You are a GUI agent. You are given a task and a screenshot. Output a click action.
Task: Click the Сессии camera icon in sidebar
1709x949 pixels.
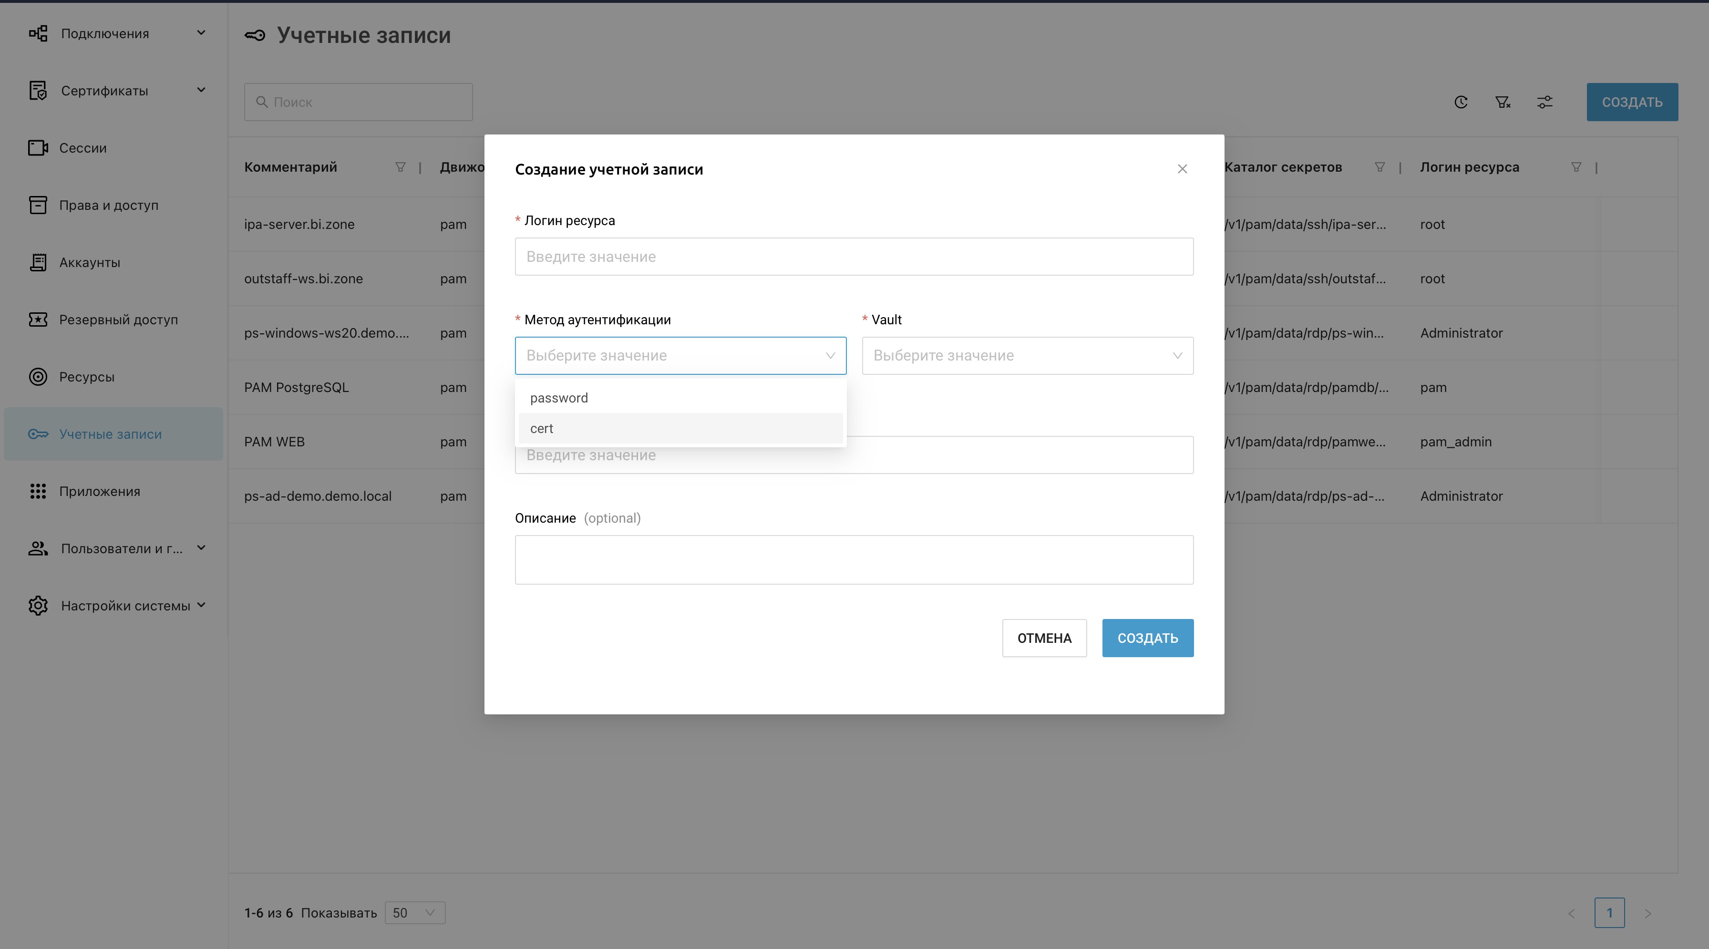pos(38,147)
